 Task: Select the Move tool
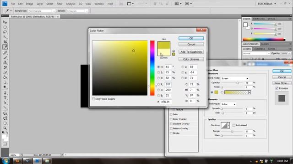[x=5, y=22]
